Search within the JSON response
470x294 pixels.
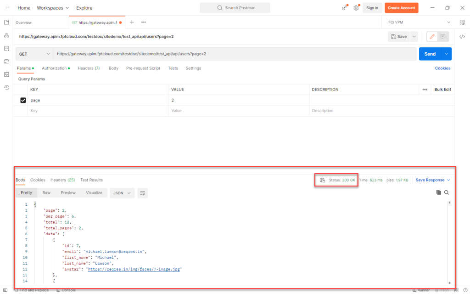[x=446, y=192]
